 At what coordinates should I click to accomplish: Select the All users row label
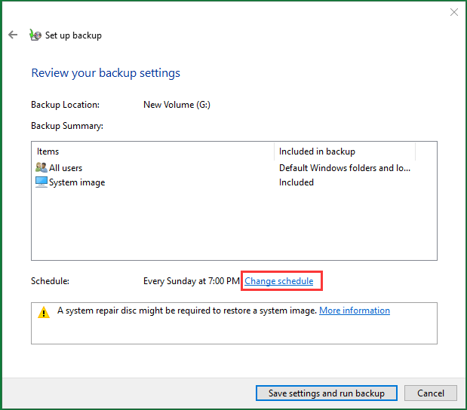[x=66, y=168]
